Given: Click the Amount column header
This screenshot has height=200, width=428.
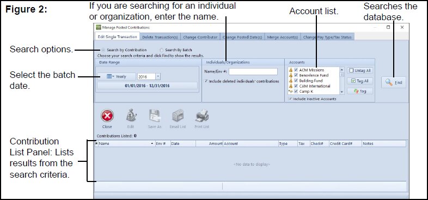Looking at the screenshot, I should click(209, 143).
